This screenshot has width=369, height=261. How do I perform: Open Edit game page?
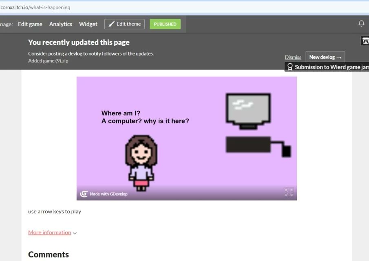30,24
